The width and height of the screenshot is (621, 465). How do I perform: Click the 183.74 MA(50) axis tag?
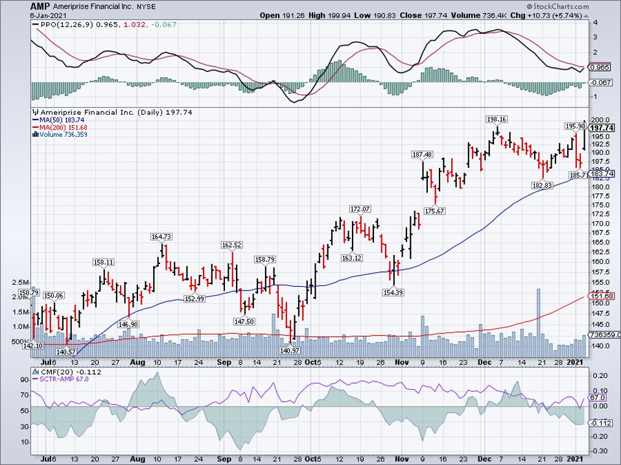602,174
